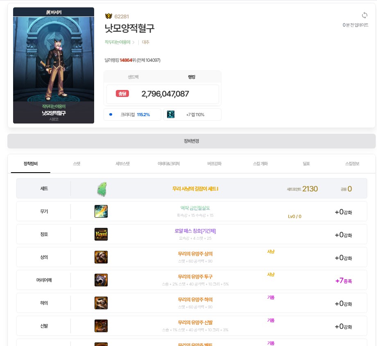The image size is (377, 346).
Task: Click the 로얄 패스 칭호 title icon
Action: coord(101,234)
